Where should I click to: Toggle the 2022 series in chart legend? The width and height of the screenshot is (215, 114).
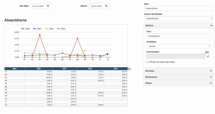49,29
